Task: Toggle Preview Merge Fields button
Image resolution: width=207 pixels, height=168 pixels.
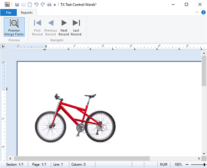Action: pos(14,27)
